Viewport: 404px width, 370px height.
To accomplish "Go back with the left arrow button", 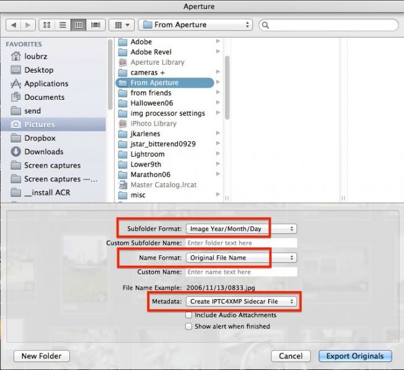I will pos(14,25).
